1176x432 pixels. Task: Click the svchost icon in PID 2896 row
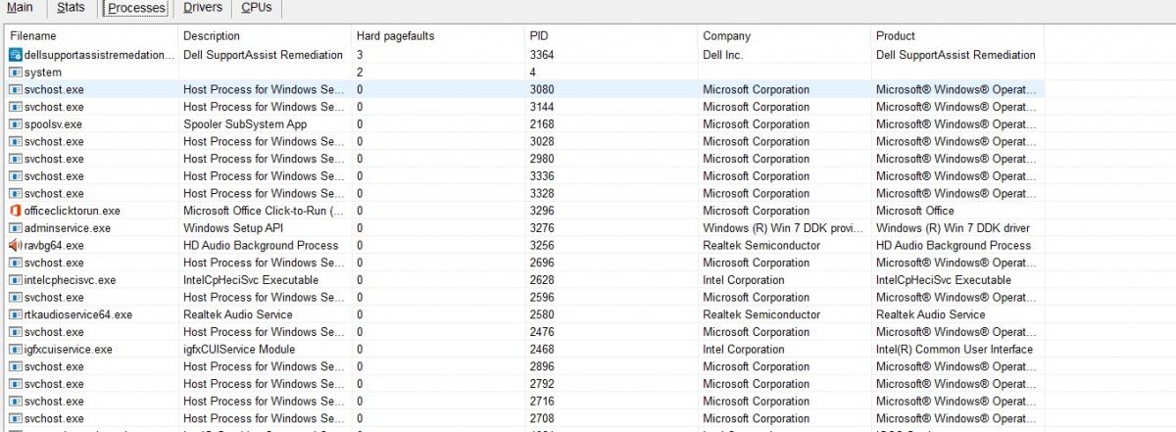coord(15,366)
